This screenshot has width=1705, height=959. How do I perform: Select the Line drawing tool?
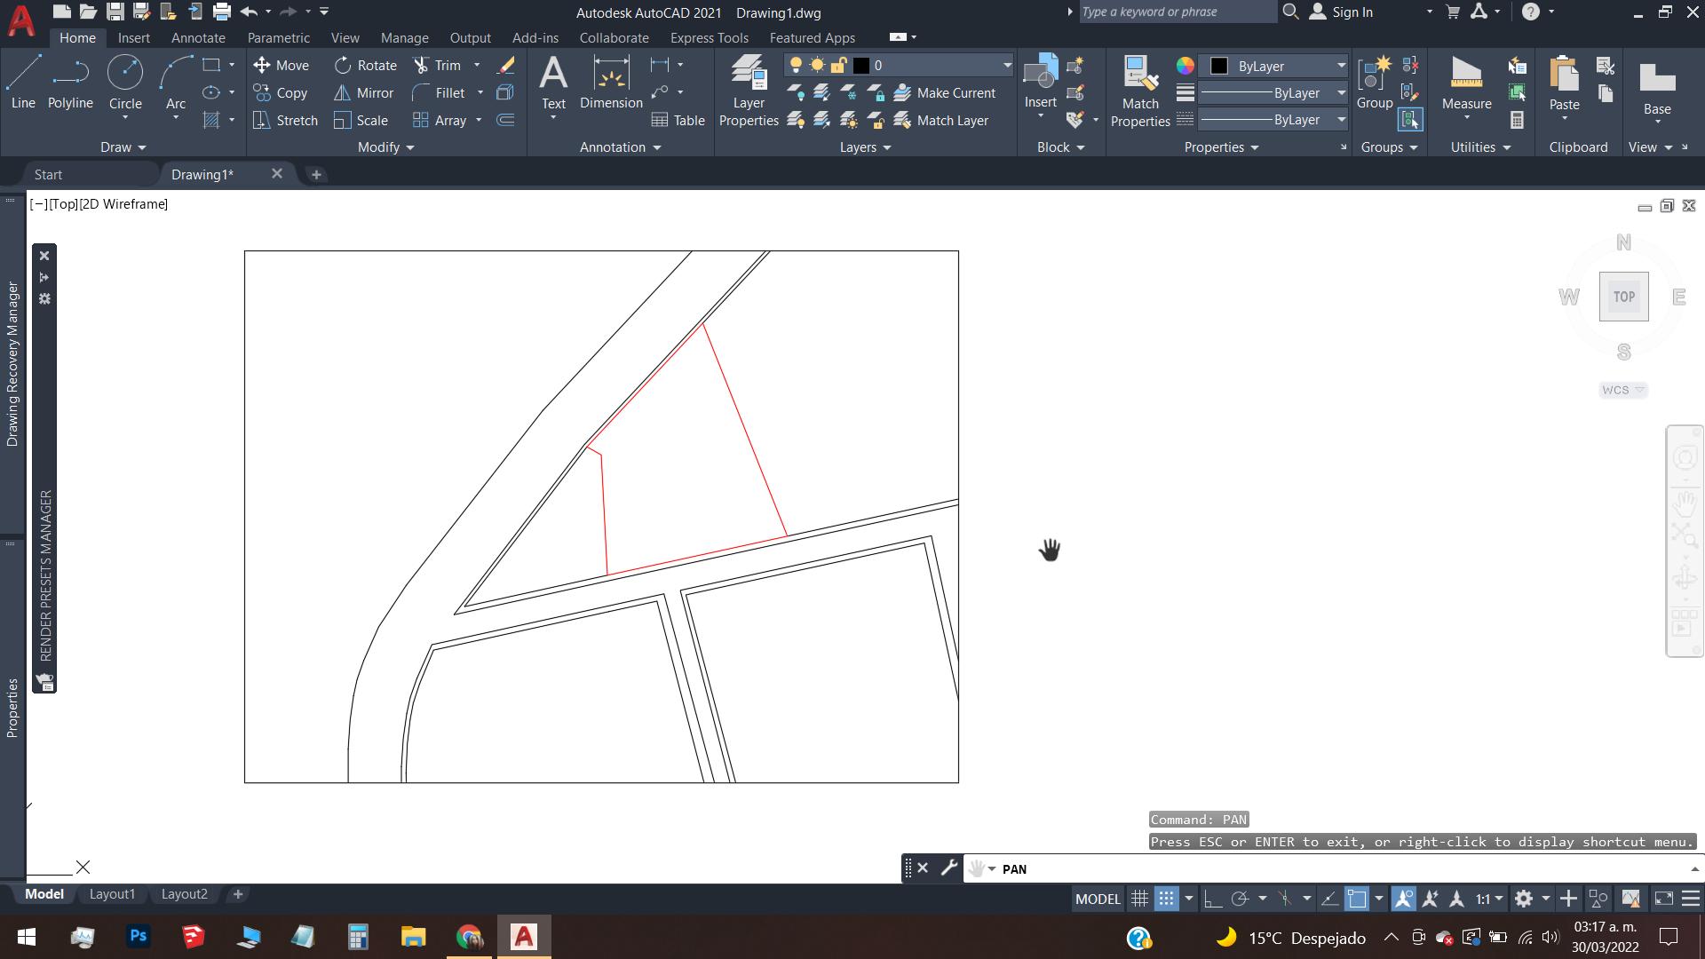24,82
